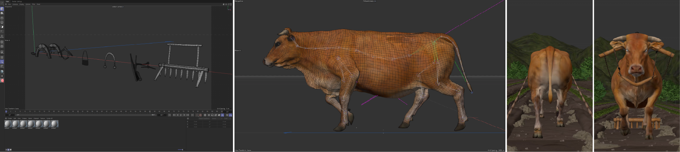This screenshot has height=152, width=680.
Task: Open the viewport hamburger menu
Action: tap(6, 4)
